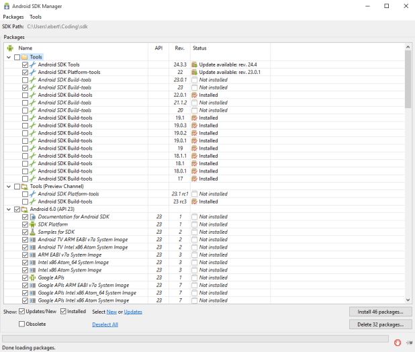
Task: Click the red stop icon in status bar
Action: (x=398, y=343)
